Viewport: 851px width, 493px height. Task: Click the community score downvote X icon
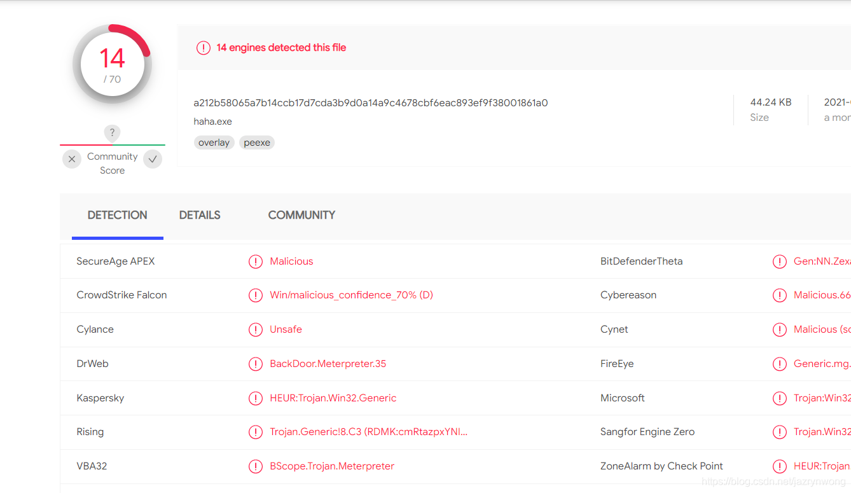(72, 159)
